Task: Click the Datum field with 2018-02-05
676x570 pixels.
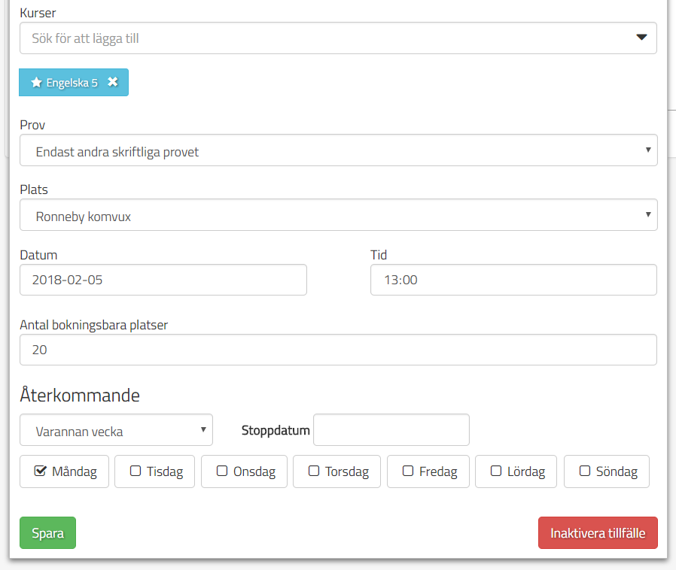Action: pyautogui.click(x=163, y=280)
